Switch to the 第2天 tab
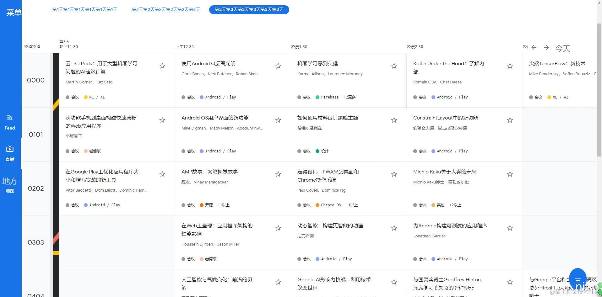The width and height of the screenshot is (602, 297). point(165,9)
